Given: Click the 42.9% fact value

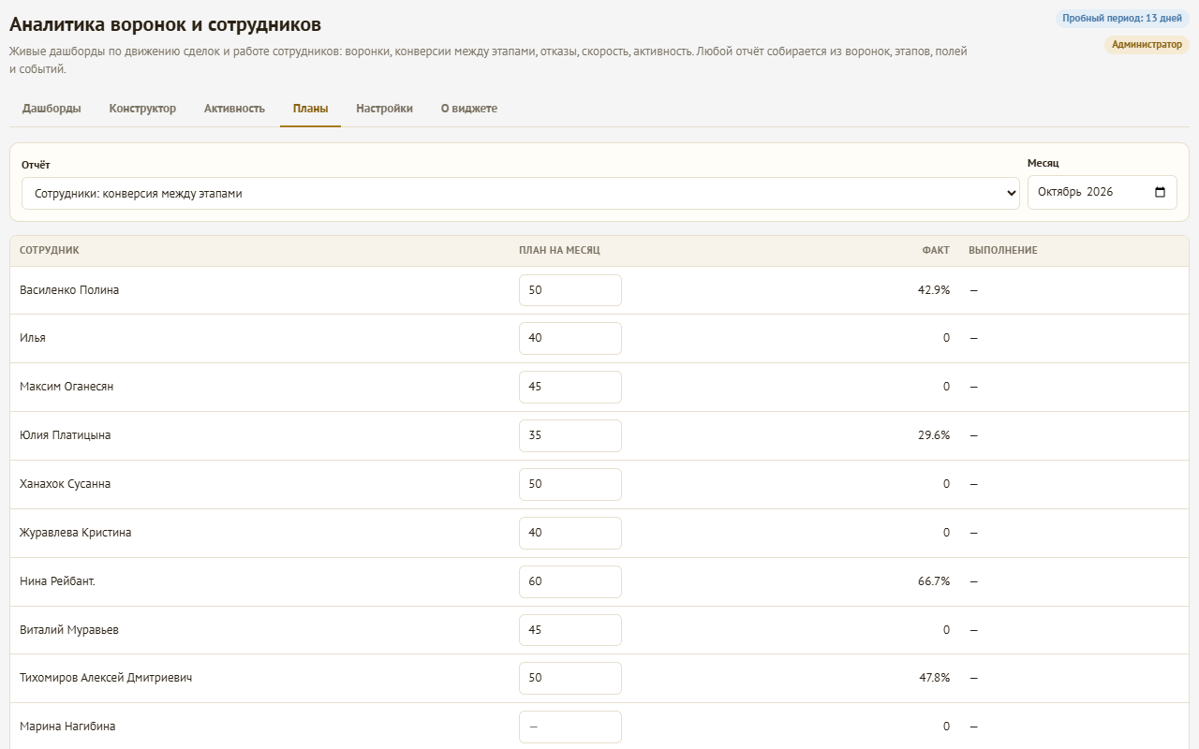Looking at the screenshot, I should pos(934,290).
